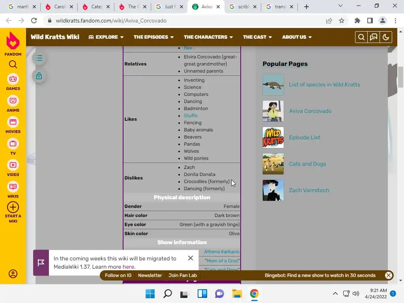Open the Anime section icon
404x303 pixels.
(13, 101)
